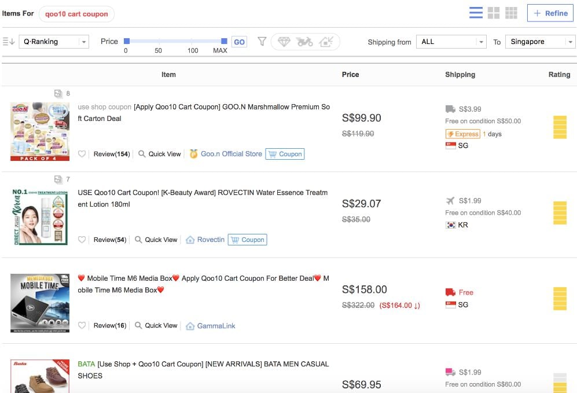Click the S$99.90 price
This screenshot has height=393, width=577.
pos(361,117)
